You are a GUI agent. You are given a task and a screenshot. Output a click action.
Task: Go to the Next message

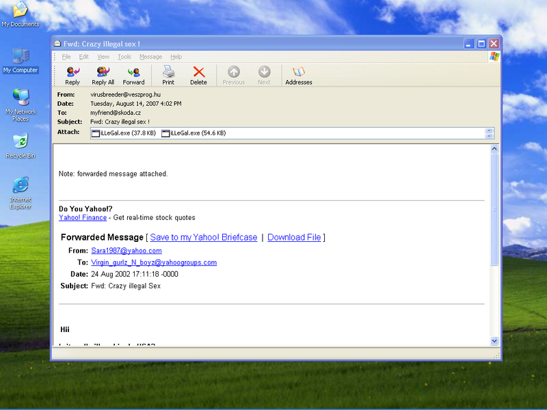point(264,76)
